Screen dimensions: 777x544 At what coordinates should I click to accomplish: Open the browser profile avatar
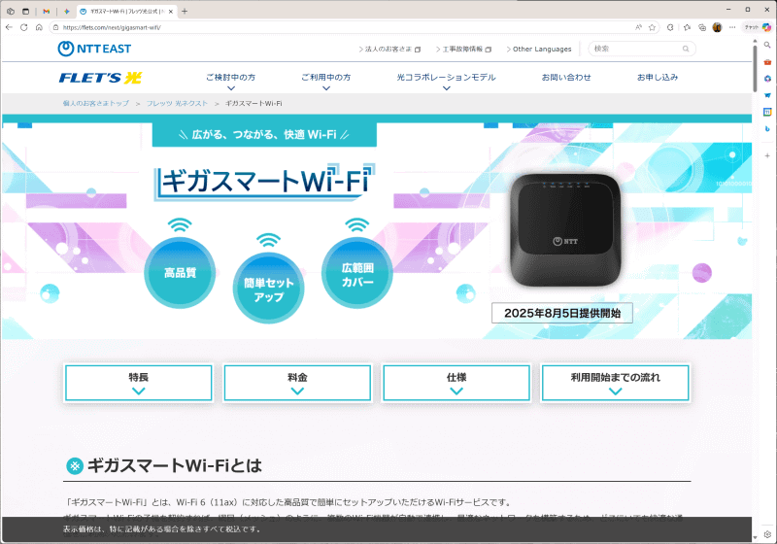click(717, 27)
